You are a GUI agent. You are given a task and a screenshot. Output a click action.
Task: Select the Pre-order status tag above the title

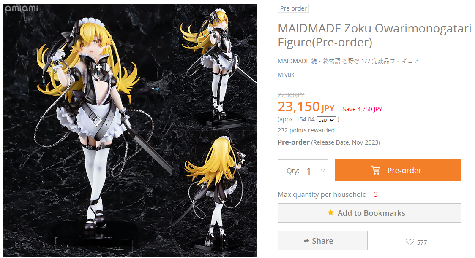click(x=293, y=8)
